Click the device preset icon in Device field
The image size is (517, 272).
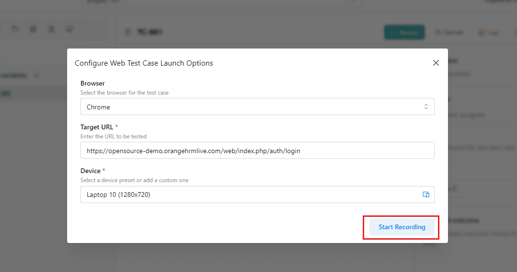coord(426,194)
